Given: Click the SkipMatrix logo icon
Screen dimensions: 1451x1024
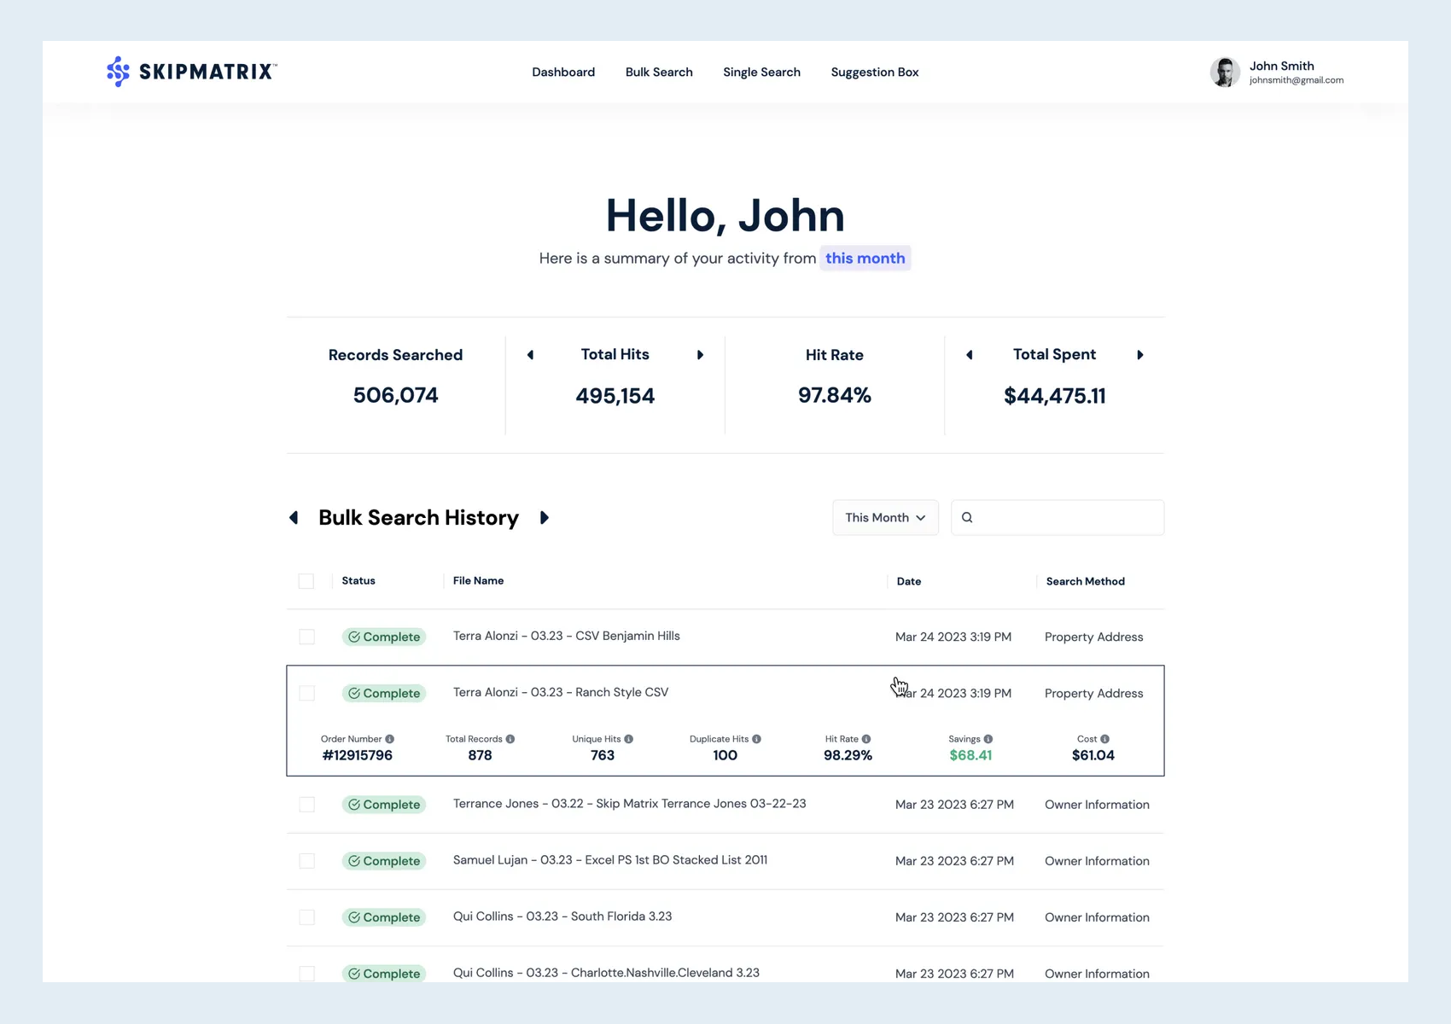Looking at the screenshot, I should 117,72.
